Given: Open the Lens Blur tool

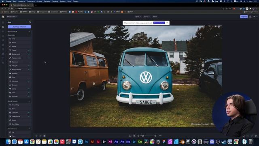Looking at the screenshot, I should [19, 113].
